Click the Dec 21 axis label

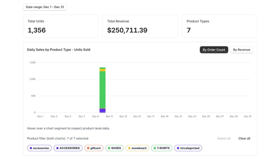coord(178,117)
